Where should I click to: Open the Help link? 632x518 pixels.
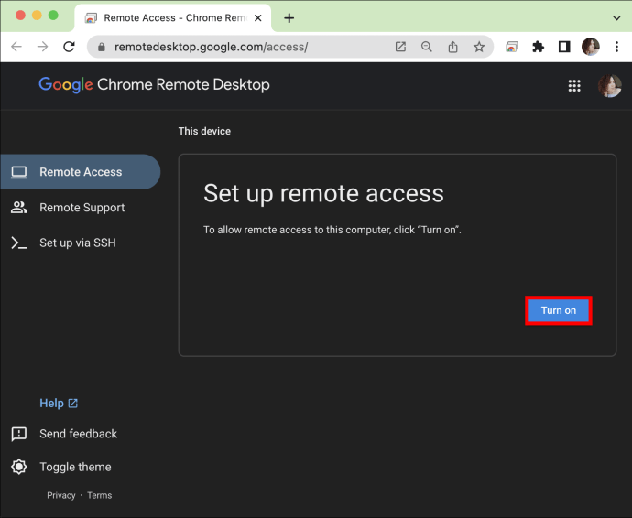51,404
